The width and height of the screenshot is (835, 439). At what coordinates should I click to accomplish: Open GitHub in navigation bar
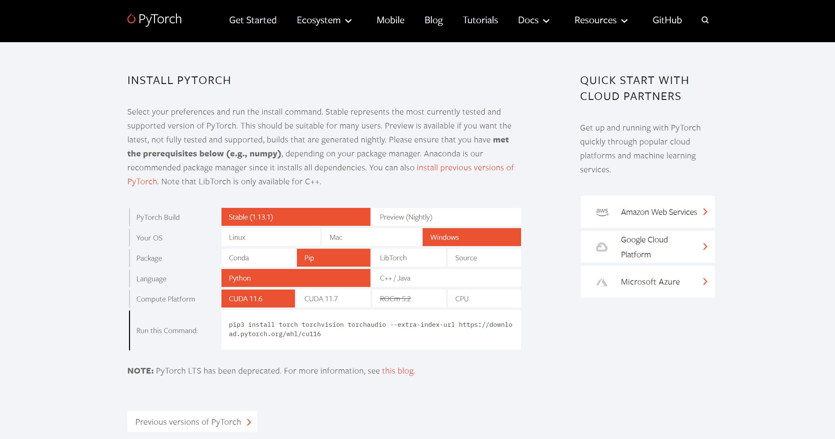click(667, 20)
